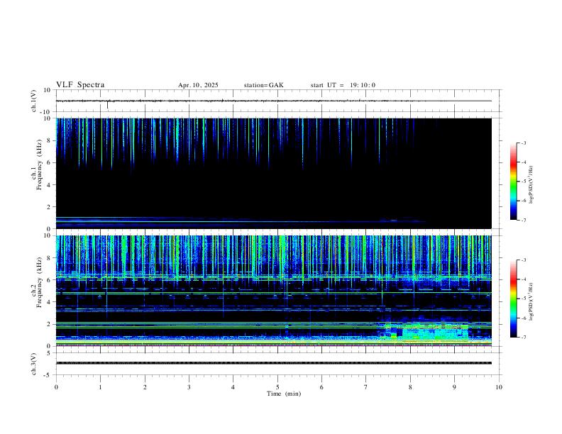
Task: Click the lower color bar log(PSD) label
Action: pyautogui.click(x=531, y=301)
